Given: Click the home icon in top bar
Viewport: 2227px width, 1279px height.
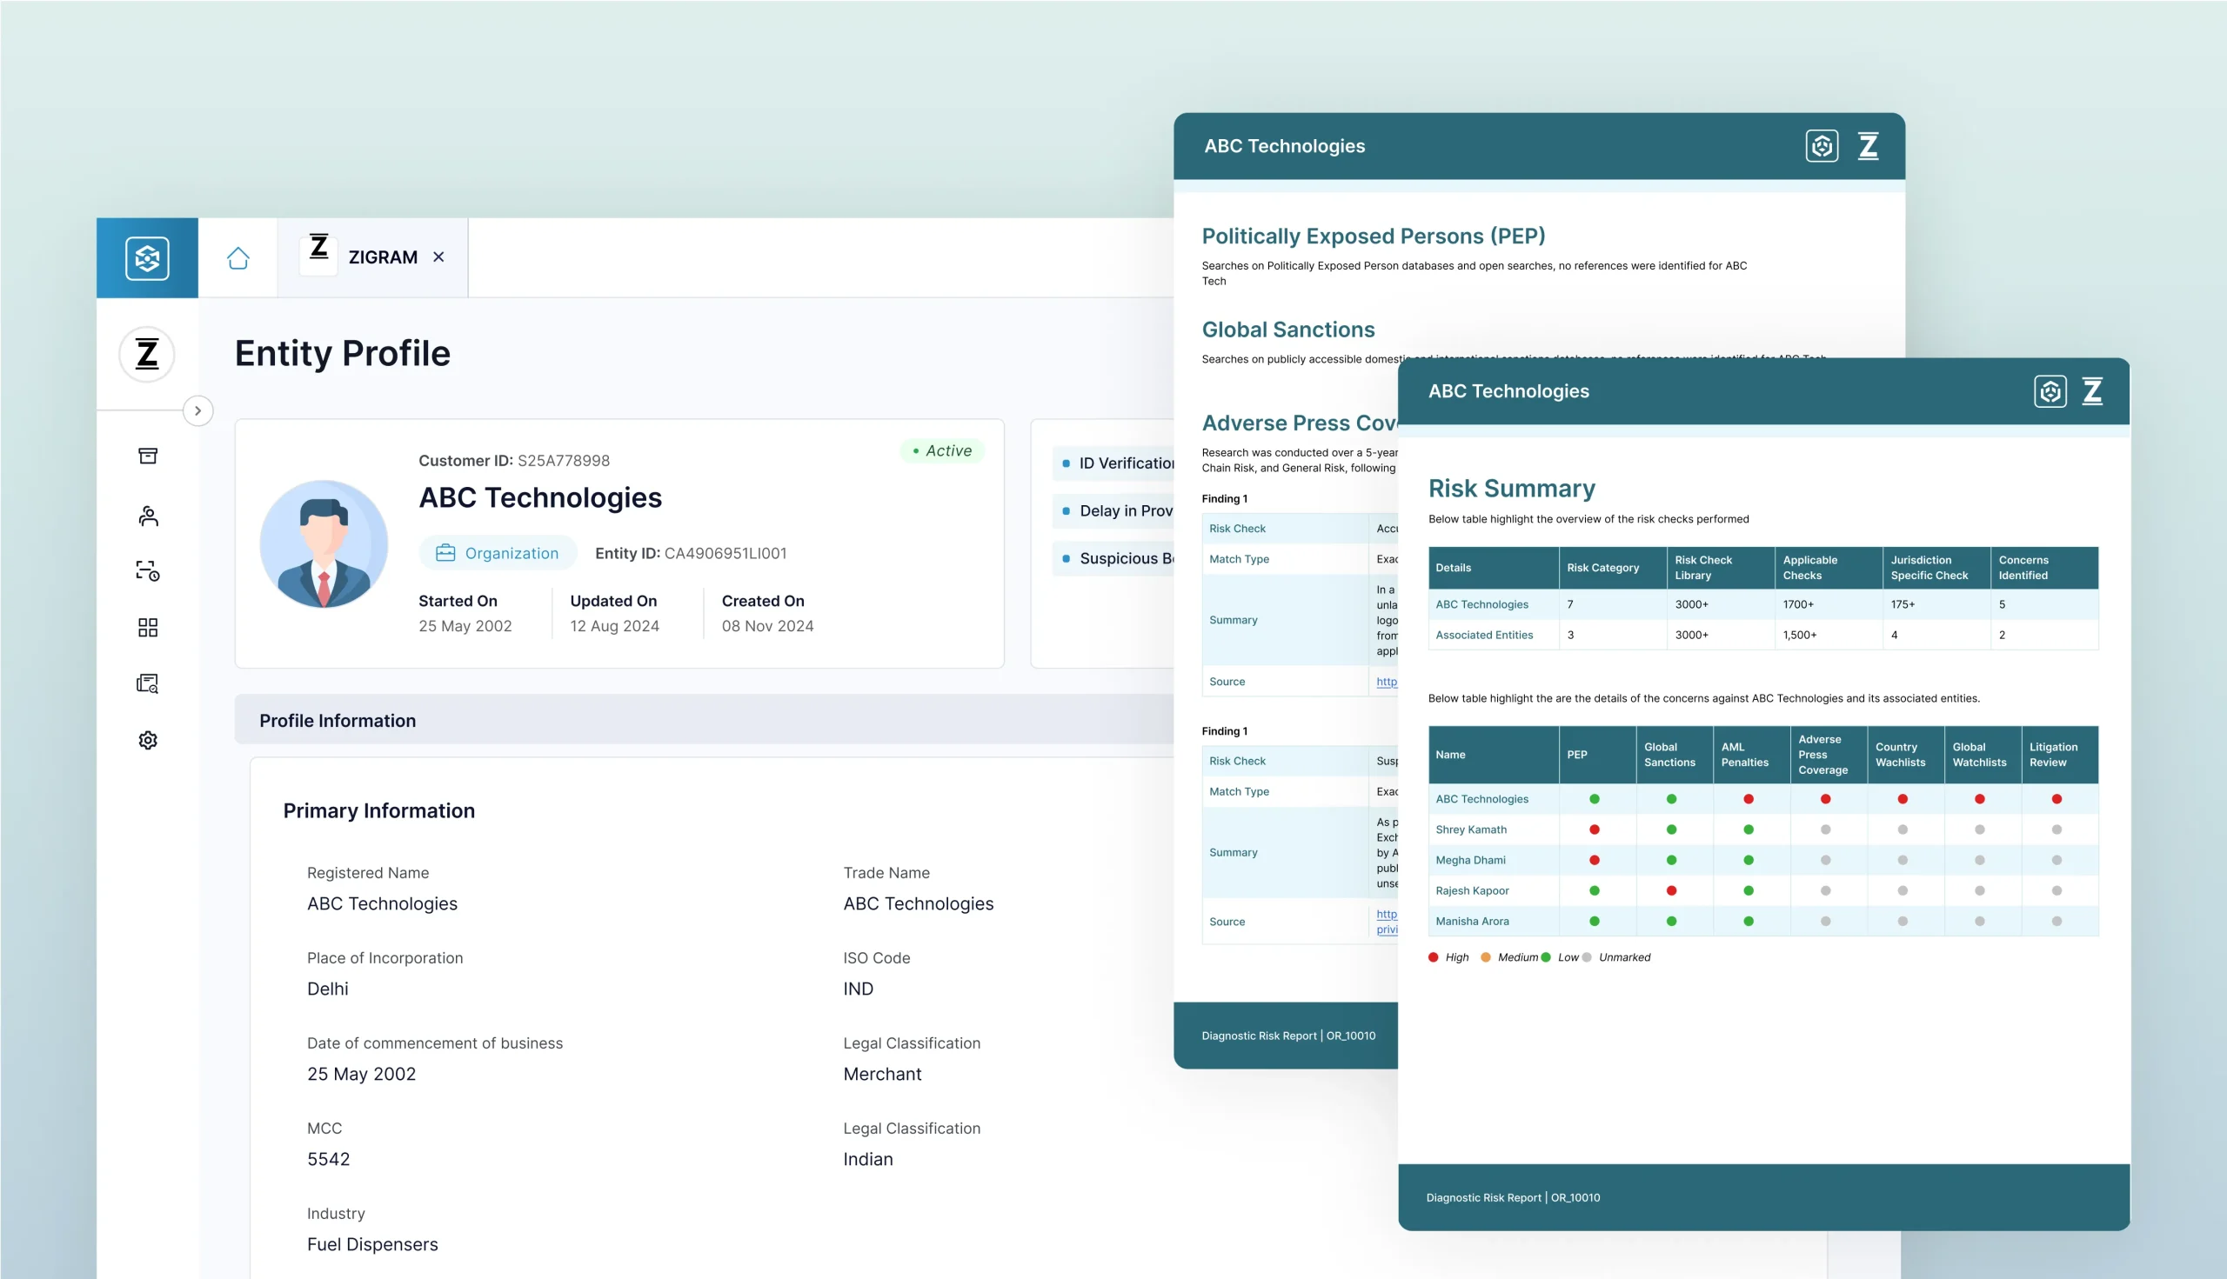Looking at the screenshot, I should coord(237,258).
